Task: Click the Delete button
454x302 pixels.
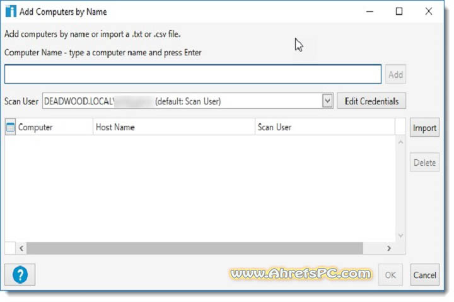Action: click(x=424, y=163)
